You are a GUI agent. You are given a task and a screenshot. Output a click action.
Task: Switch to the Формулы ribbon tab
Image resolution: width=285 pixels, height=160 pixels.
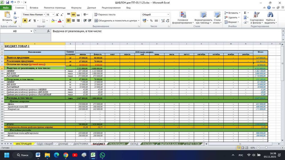76,8
